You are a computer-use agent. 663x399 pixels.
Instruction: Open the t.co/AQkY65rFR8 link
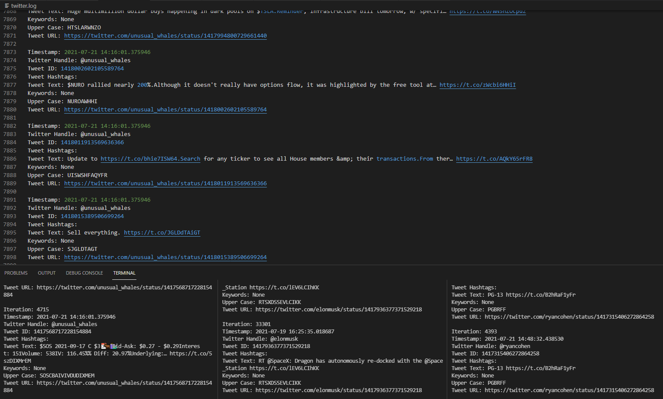494,159
